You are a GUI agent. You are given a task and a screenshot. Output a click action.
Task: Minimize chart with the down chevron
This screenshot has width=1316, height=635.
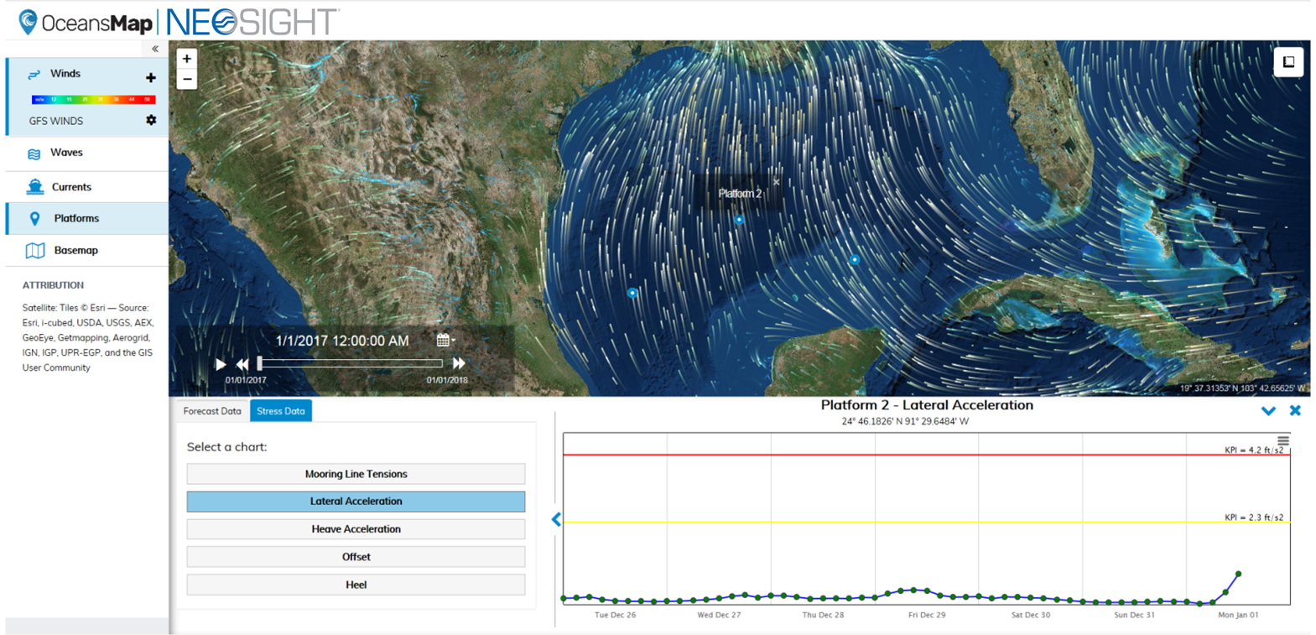point(1268,411)
